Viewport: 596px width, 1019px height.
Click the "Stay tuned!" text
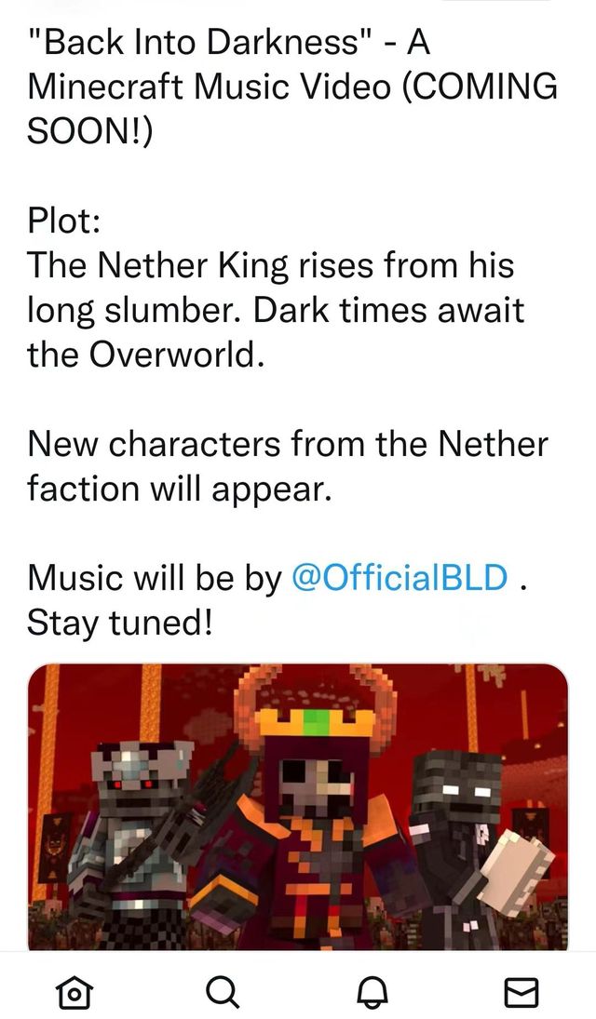[x=120, y=623]
